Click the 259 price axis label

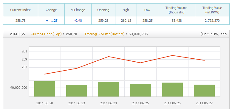pyautogui.click(x=24, y=59)
